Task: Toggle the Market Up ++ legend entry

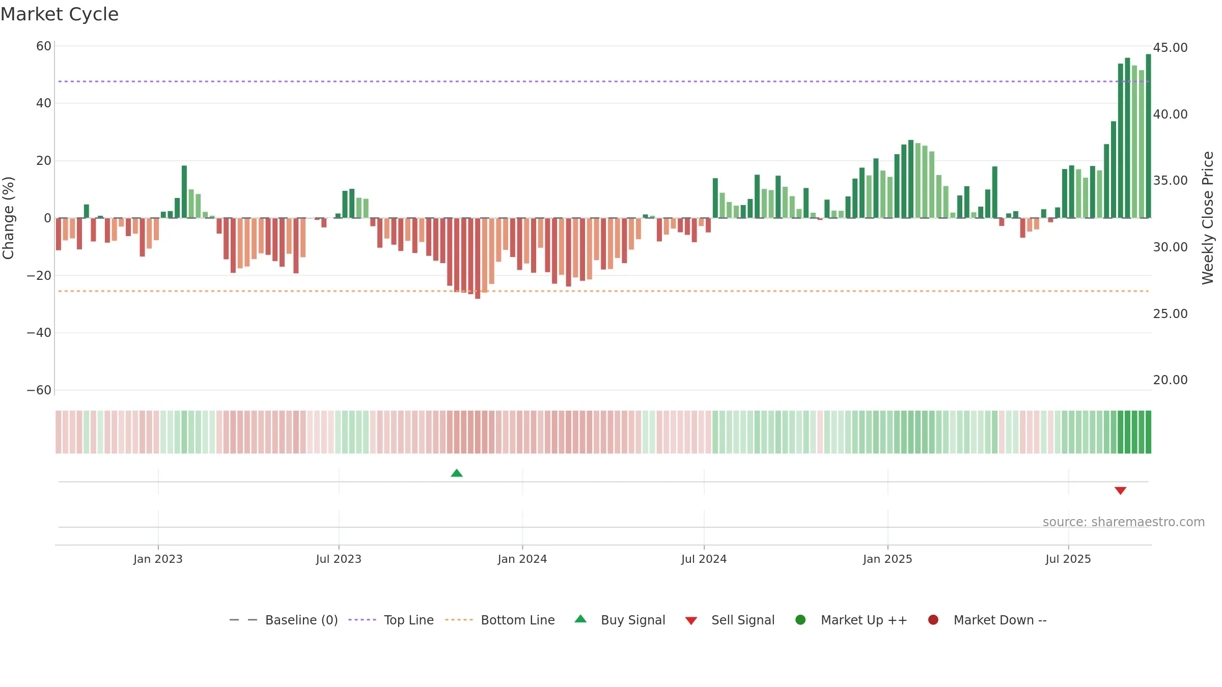Action: (851, 620)
